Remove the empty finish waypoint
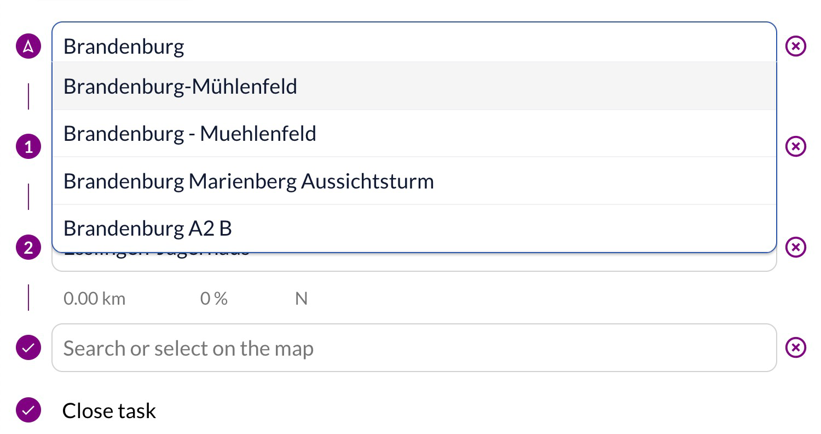Viewport: 821px width, 434px height. [x=796, y=347]
